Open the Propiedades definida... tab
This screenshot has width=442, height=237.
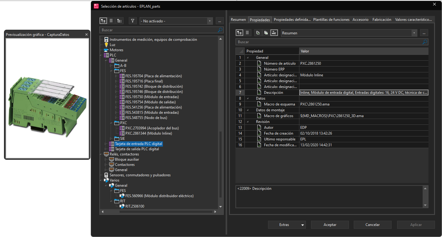[x=292, y=19]
